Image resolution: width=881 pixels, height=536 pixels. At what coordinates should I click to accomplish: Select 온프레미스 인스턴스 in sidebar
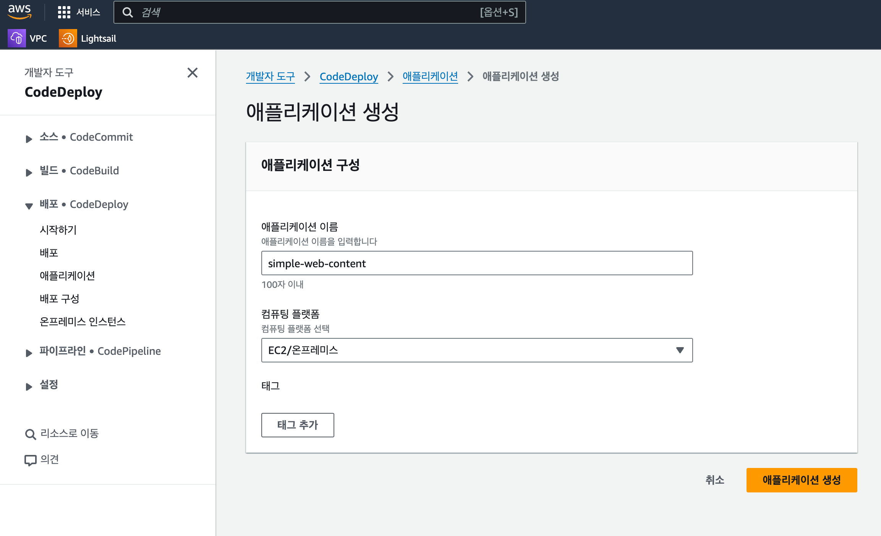click(x=83, y=322)
